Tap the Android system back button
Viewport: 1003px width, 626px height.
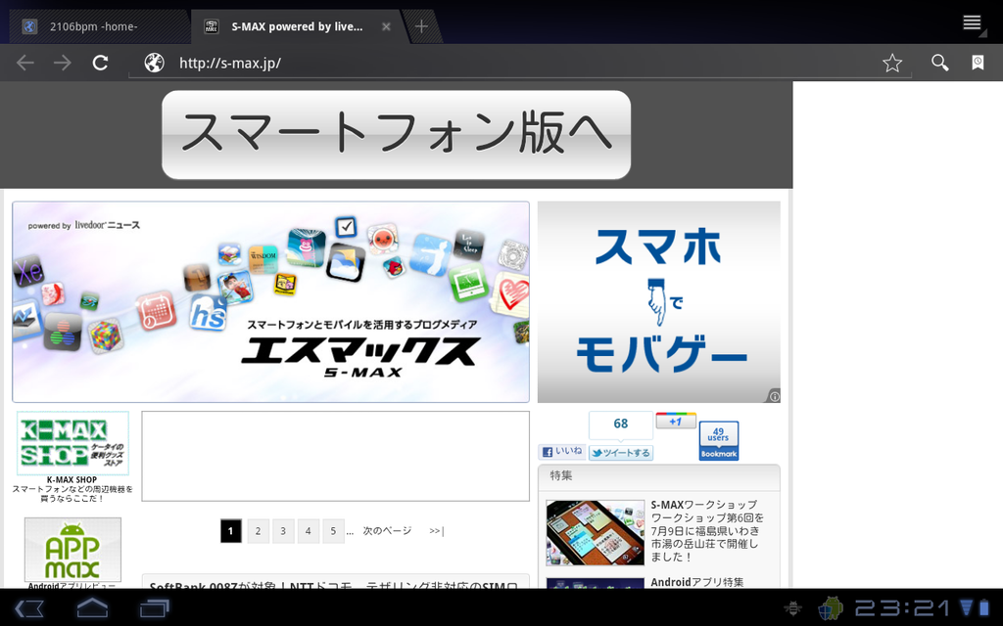coord(28,608)
